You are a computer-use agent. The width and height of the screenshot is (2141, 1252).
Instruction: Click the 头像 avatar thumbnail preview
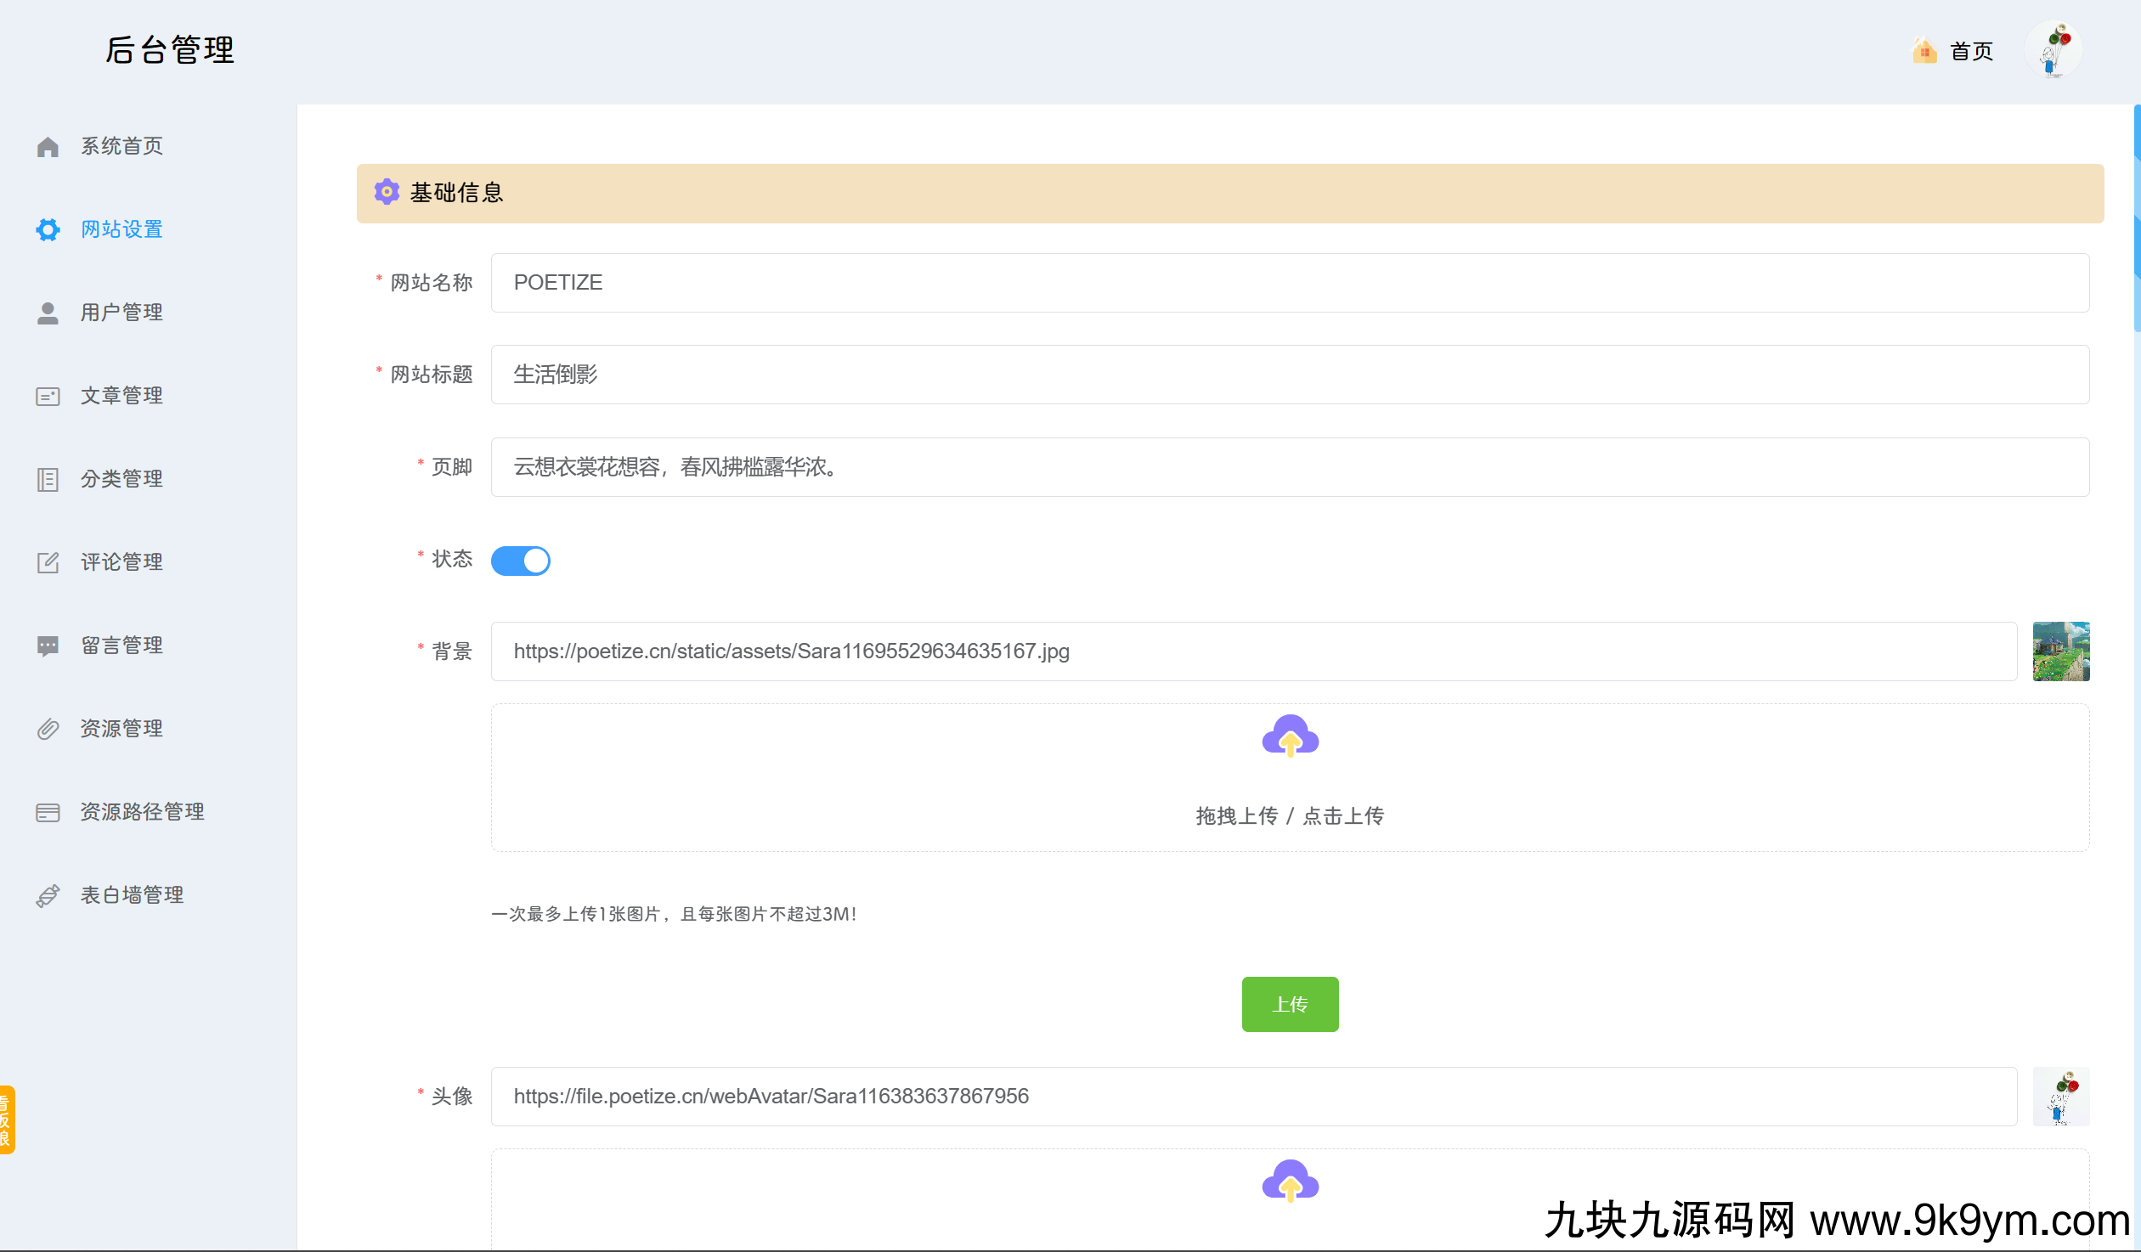click(2060, 1097)
